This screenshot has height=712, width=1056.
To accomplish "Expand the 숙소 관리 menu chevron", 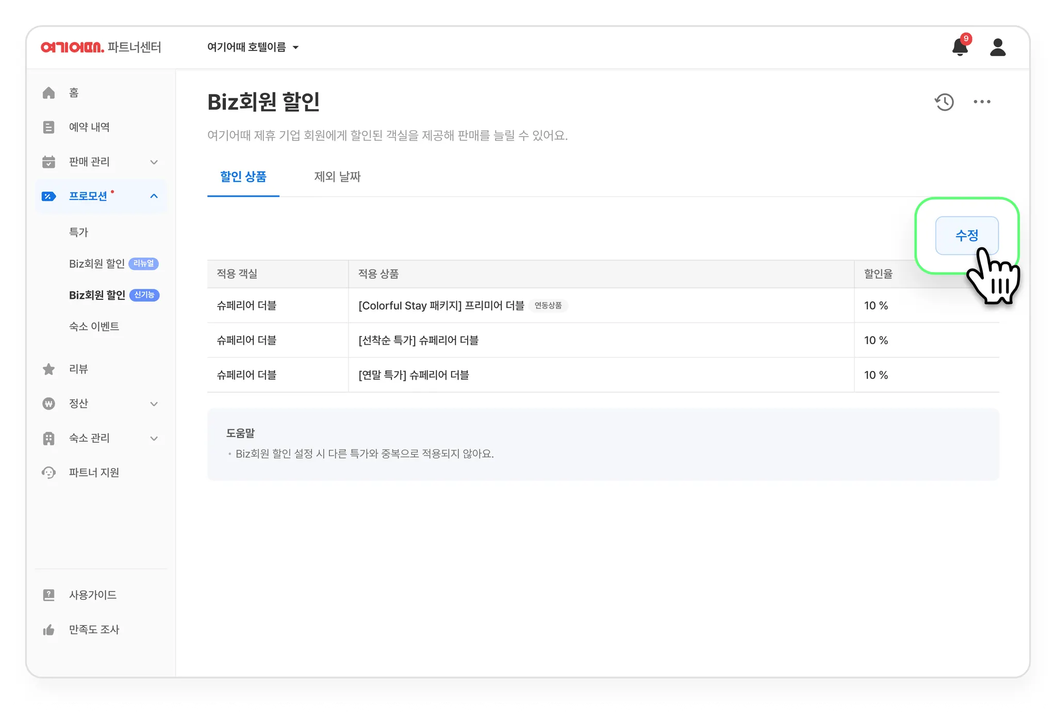I will 154,438.
